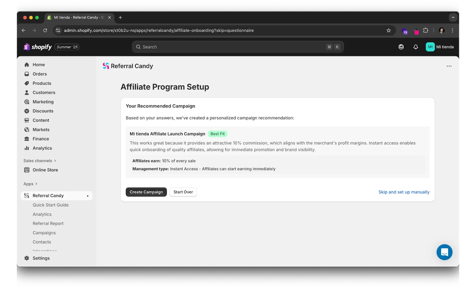Open Markets from the sidebar icon
Image resolution: width=476 pixels, height=289 pixels.
(27, 129)
